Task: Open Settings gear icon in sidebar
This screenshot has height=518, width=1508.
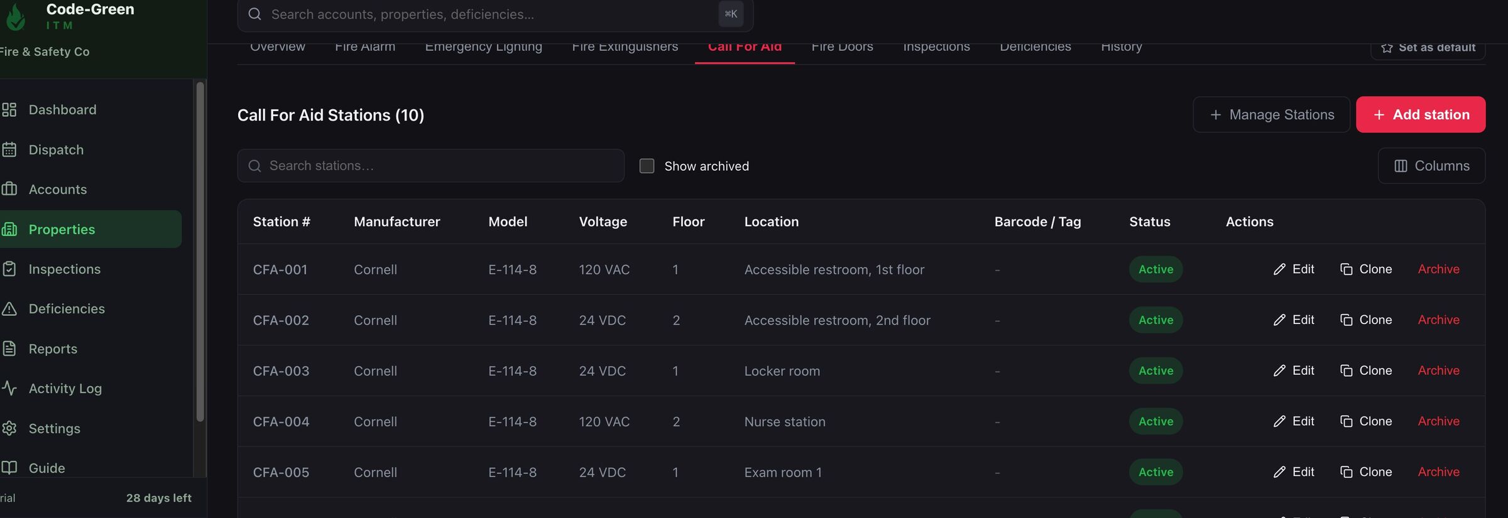Action: pos(9,428)
